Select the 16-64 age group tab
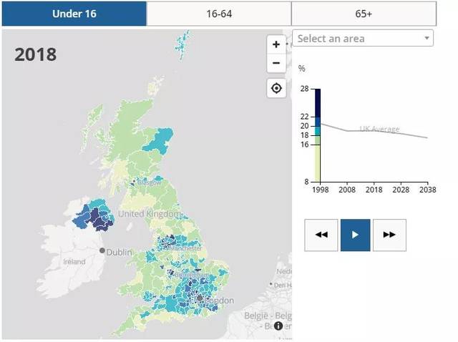The height and width of the screenshot is (342, 458). pos(219,14)
